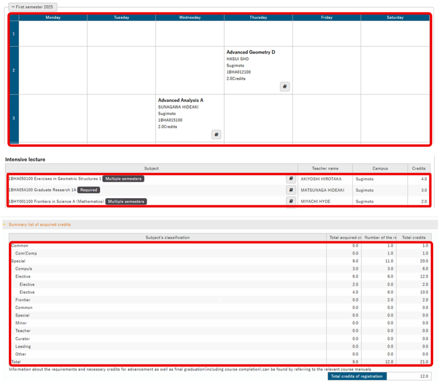This screenshot has height=386, width=439.
Task: Select the Compuls row under Special
Action: coord(24,269)
